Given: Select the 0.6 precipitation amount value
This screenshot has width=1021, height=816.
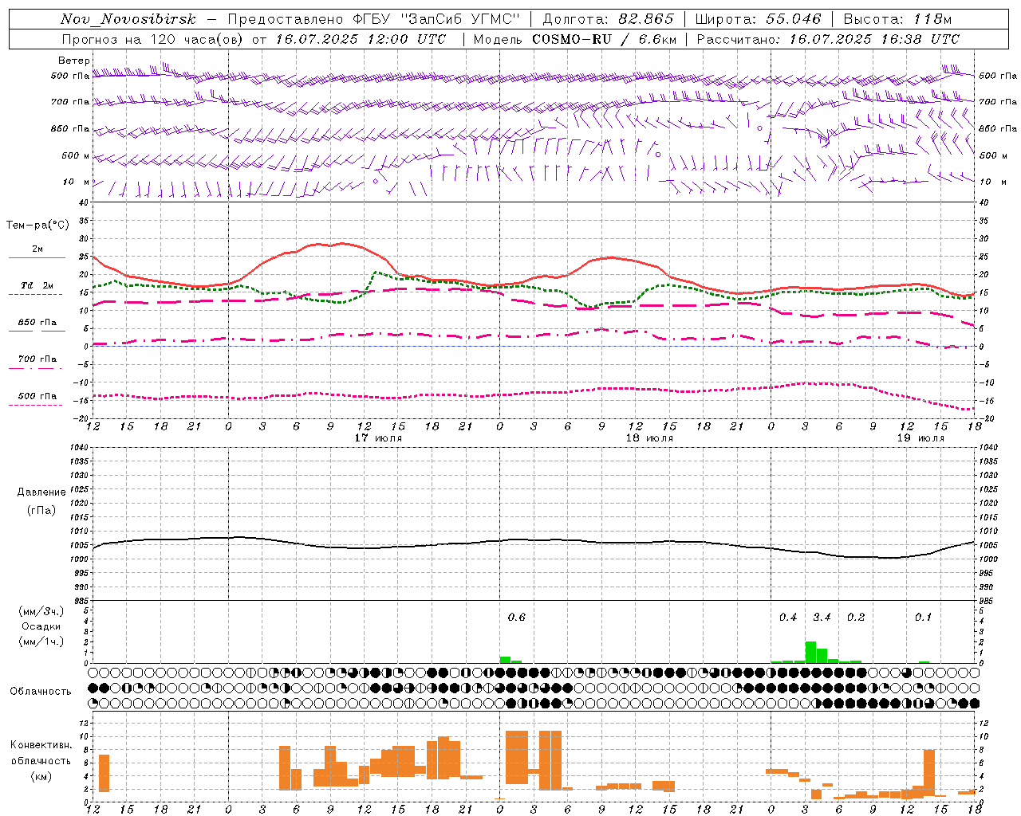Looking at the screenshot, I should [x=517, y=618].
